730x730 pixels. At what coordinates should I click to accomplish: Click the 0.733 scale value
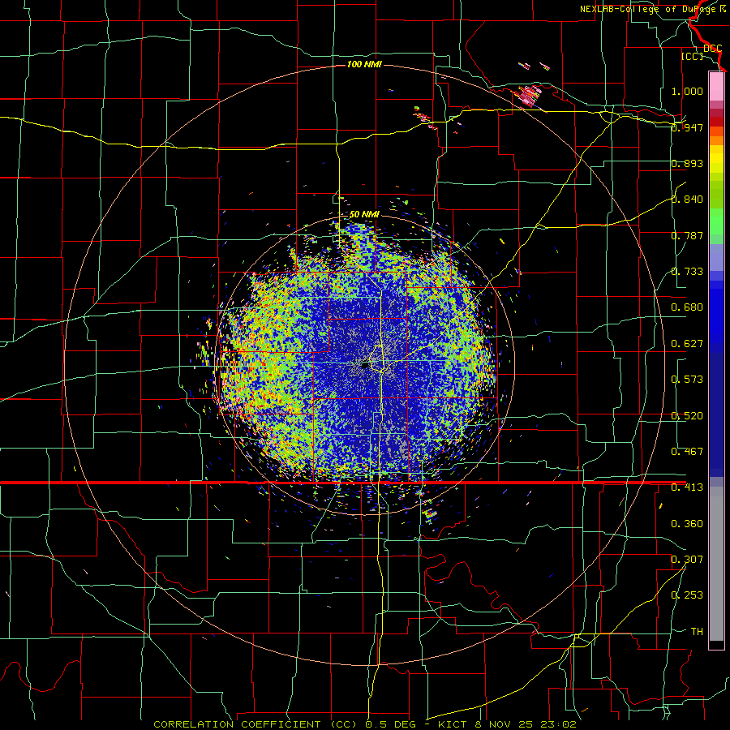pos(687,272)
